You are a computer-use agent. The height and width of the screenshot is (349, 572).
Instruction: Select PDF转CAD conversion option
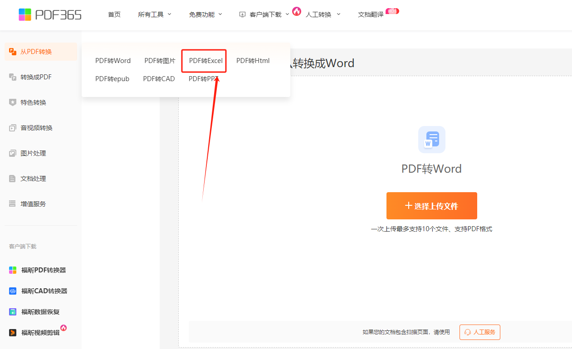pyautogui.click(x=159, y=79)
